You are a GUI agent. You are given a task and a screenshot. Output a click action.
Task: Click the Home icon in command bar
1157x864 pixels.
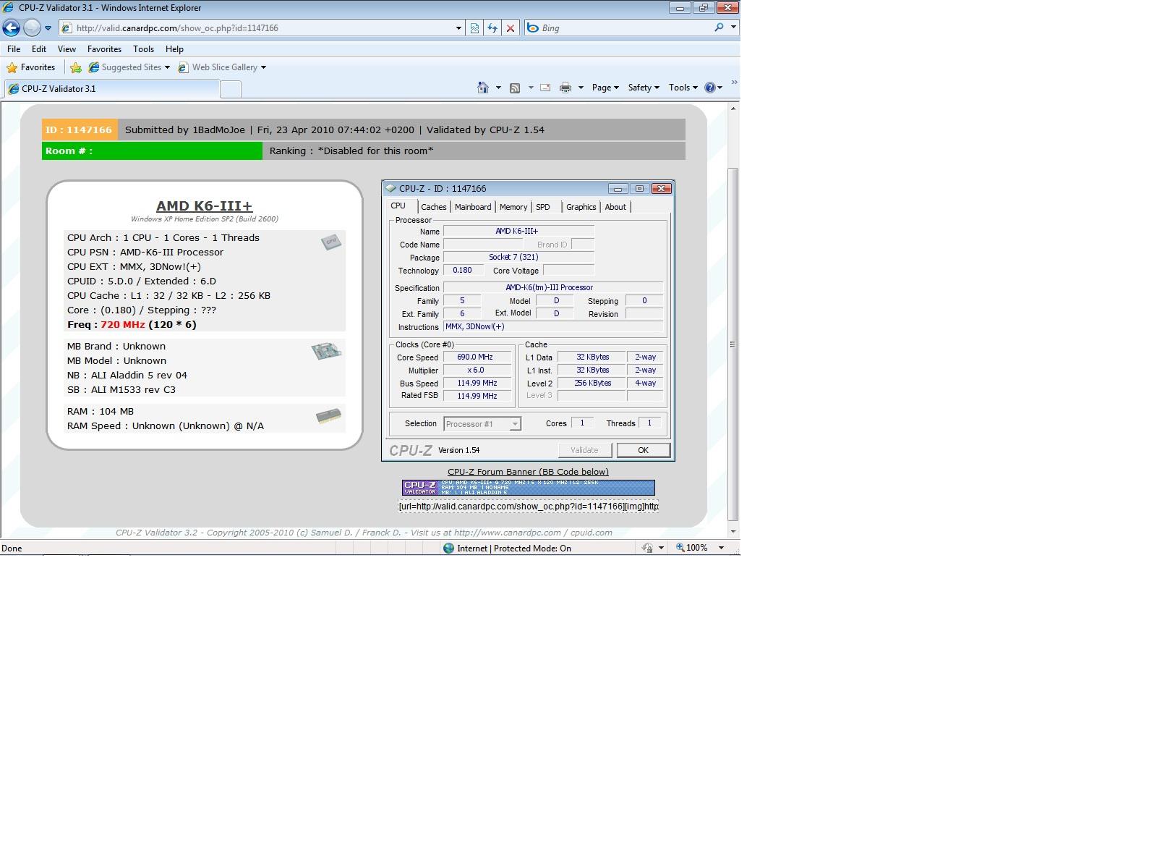tap(482, 88)
